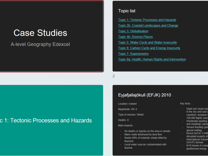Viewport: 208px width, 156px height.
Task: Open the Topic 3: Globalisation link
Action: (x=133, y=31)
